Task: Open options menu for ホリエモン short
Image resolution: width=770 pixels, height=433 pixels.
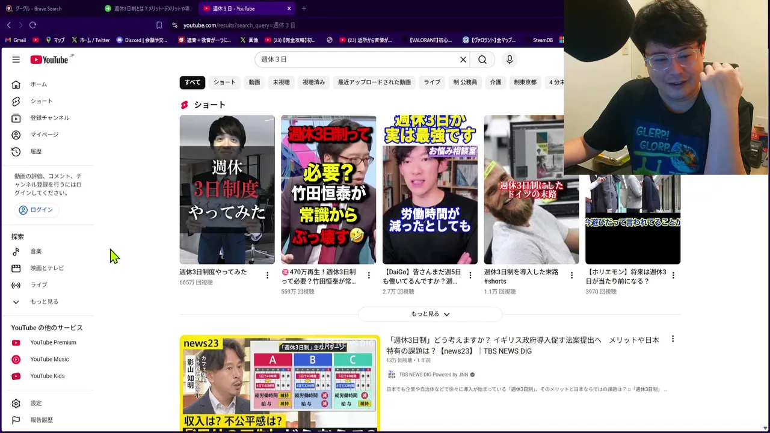Action: point(673,275)
